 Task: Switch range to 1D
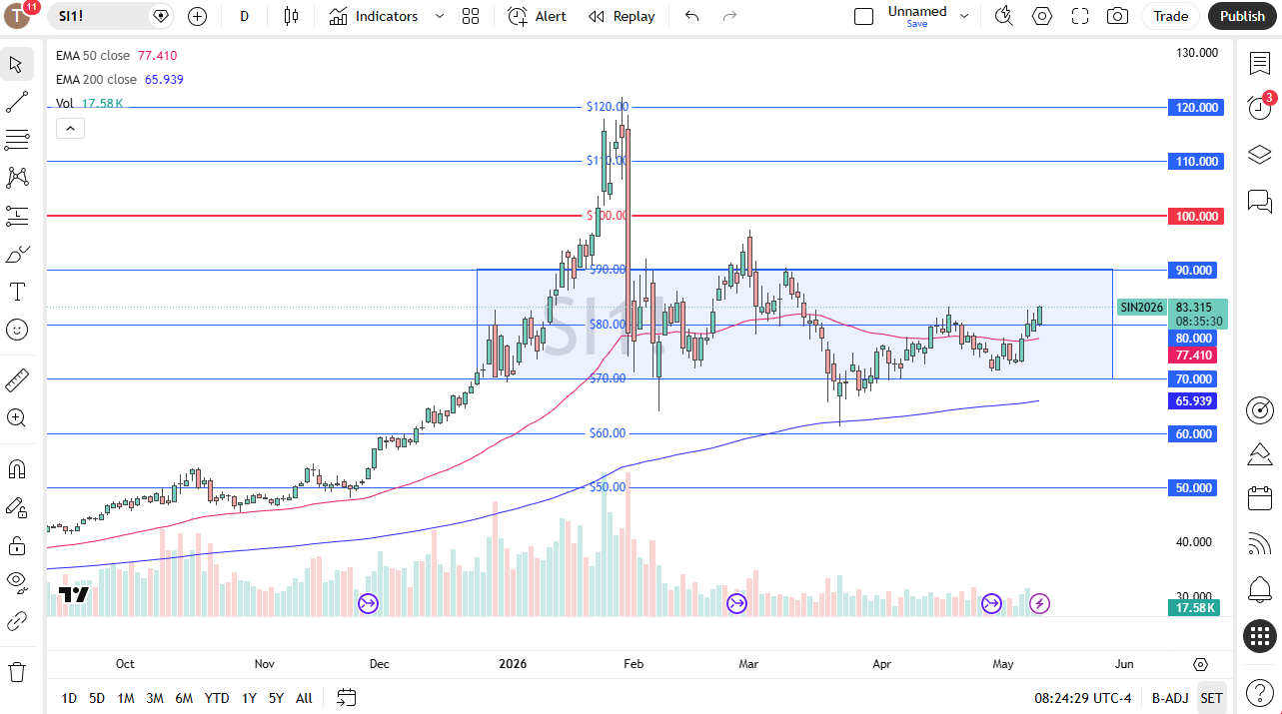click(69, 698)
